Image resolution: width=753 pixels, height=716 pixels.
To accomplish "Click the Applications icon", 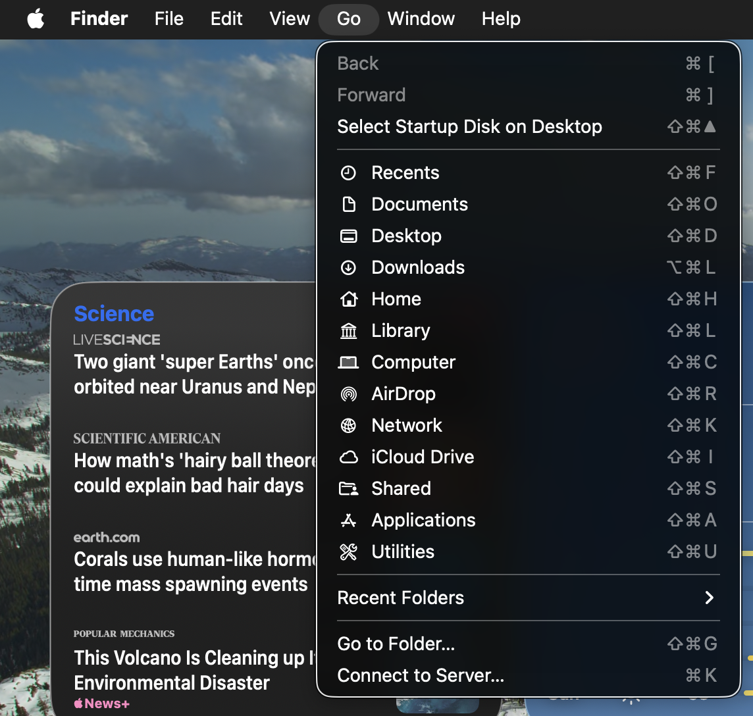I will tap(348, 520).
